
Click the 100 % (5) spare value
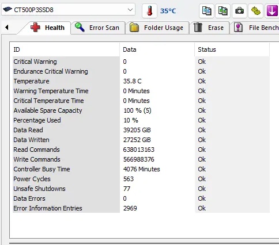coord(137,110)
